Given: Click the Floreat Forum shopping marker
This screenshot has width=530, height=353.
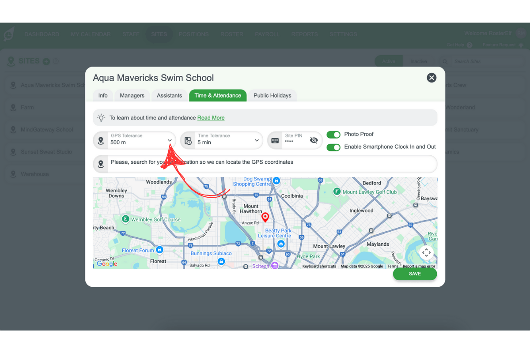Looking at the screenshot, I should tap(160, 250).
